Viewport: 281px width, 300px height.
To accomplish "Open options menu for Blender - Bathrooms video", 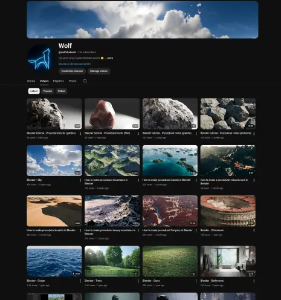I will click(254, 281).
